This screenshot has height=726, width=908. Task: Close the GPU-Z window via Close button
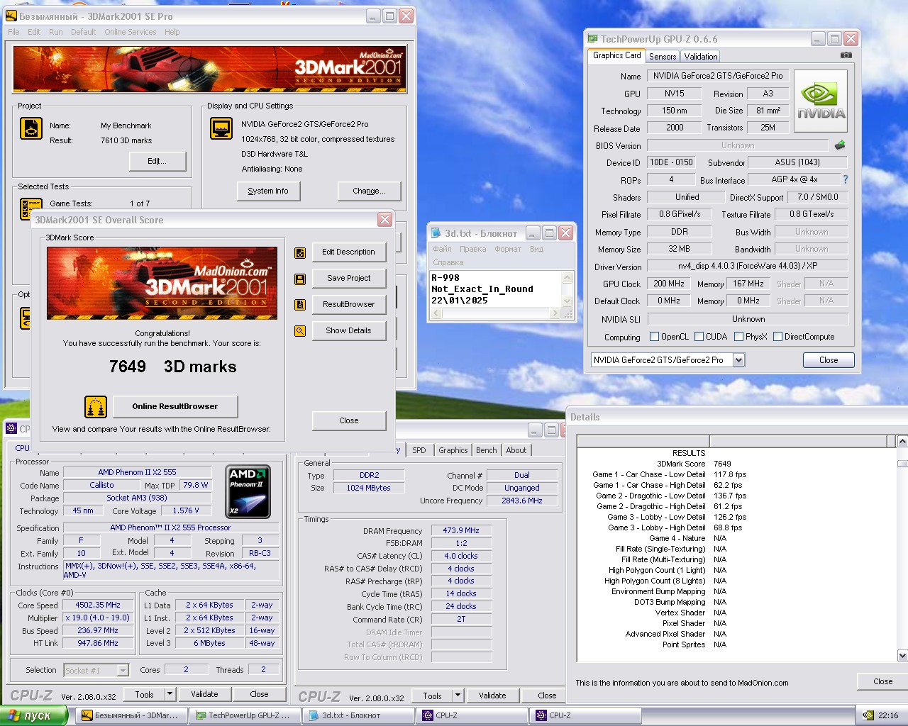point(828,360)
